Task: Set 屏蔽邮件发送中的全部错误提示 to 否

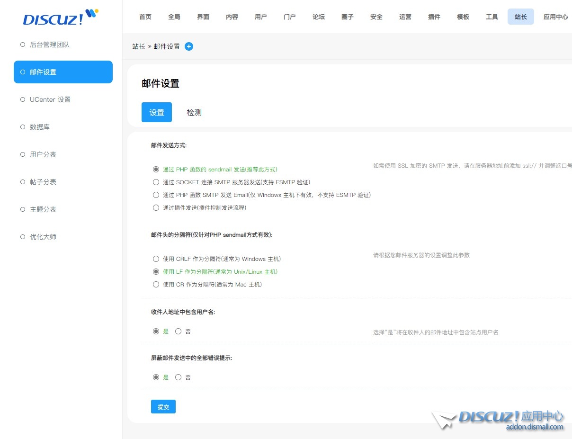Action: point(179,377)
